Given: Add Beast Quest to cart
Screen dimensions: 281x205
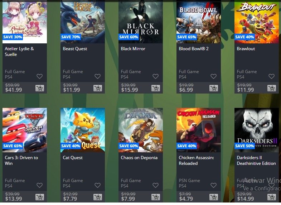Looking at the screenshot, I should pyautogui.click(x=98, y=88).
